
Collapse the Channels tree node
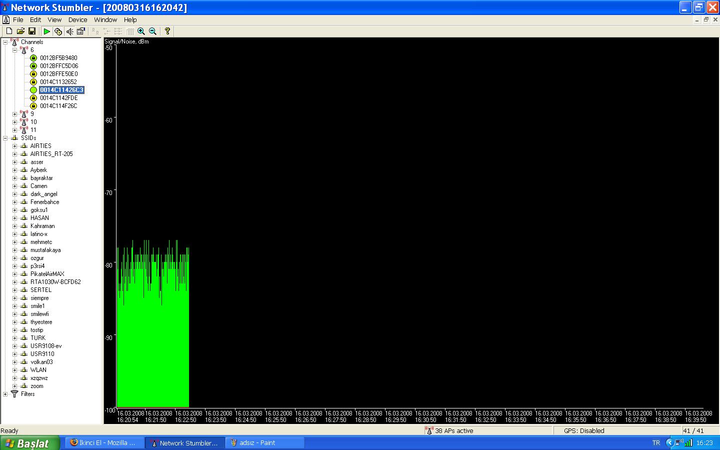tap(5, 42)
